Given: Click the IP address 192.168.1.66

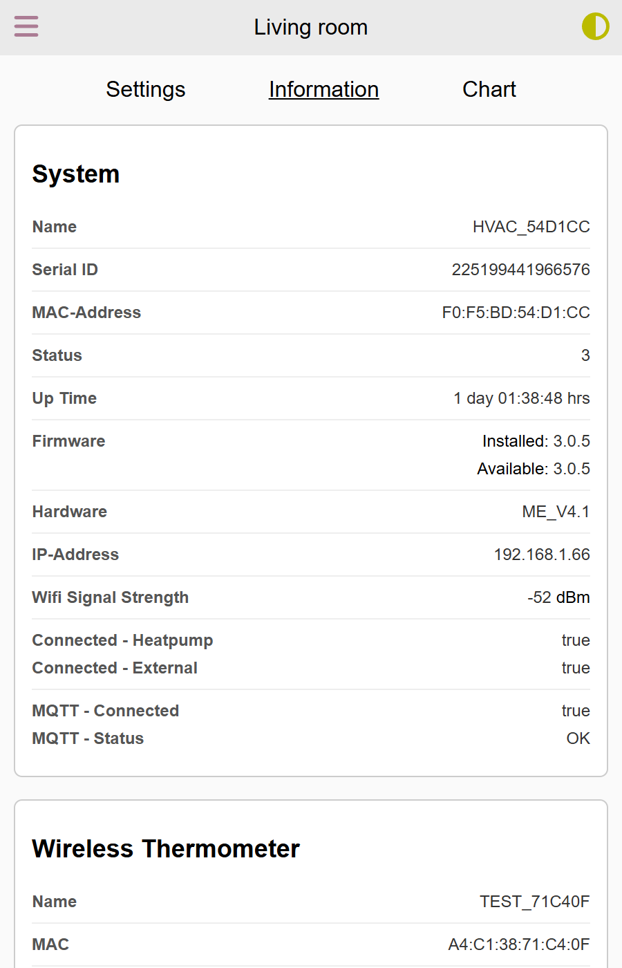Looking at the screenshot, I should click(541, 555).
